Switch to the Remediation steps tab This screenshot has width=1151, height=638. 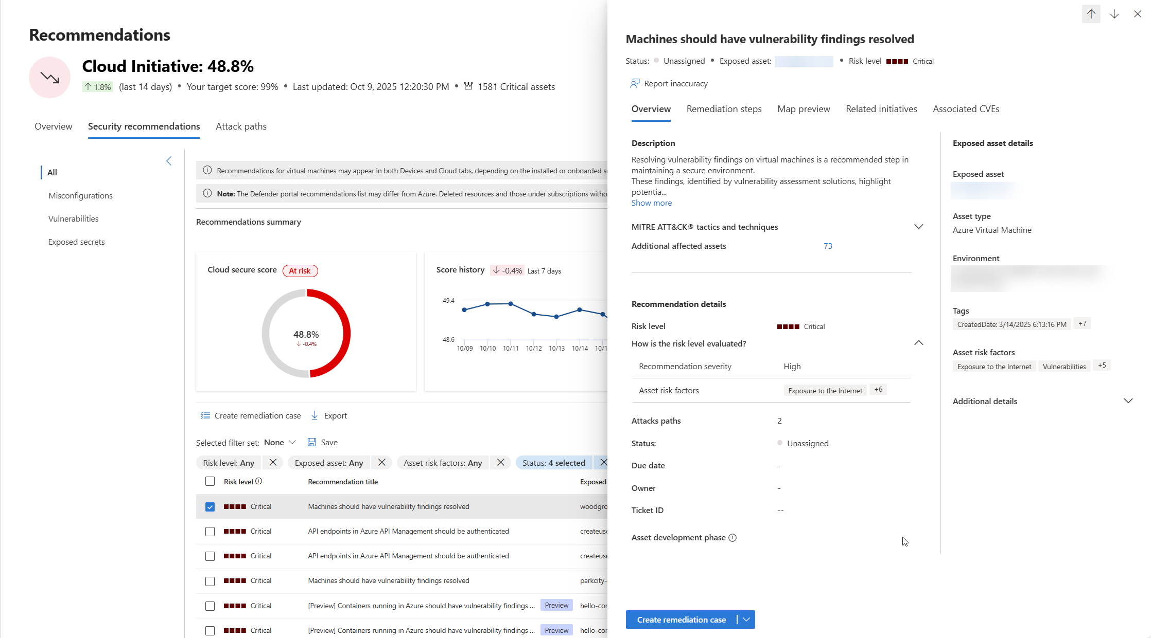click(x=724, y=109)
